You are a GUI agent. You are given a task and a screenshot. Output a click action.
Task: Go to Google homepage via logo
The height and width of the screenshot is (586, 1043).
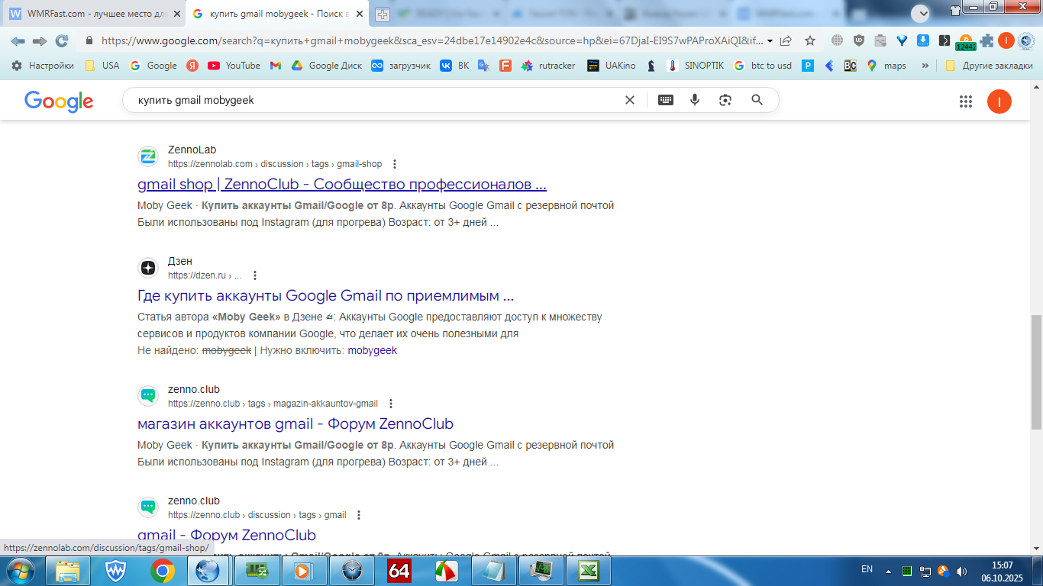point(59,101)
